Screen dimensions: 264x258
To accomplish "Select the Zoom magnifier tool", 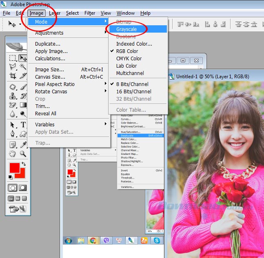I will click(23, 154).
